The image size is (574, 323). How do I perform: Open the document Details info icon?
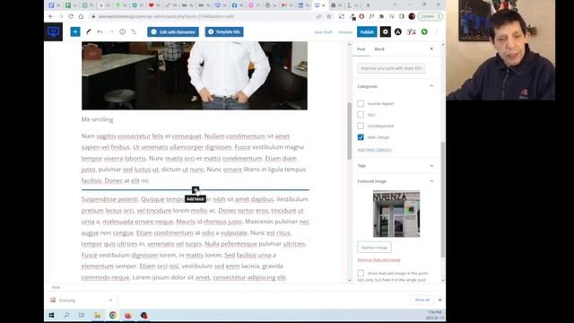[122, 32]
